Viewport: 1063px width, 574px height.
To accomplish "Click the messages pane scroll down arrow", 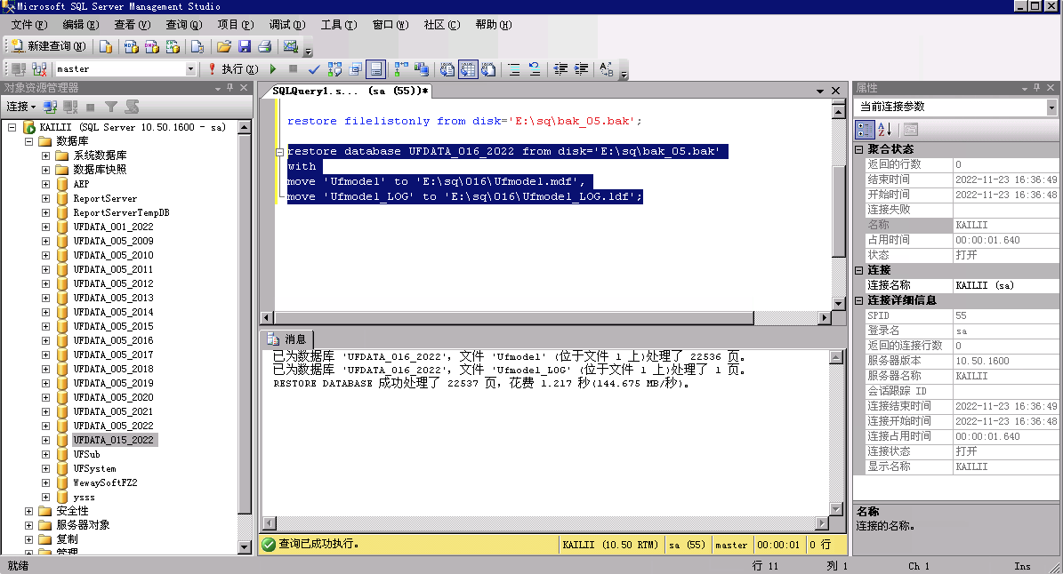I will (x=836, y=509).
